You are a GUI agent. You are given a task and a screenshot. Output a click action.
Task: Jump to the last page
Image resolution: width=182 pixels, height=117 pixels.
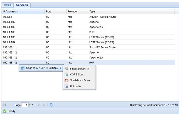[44, 105]
